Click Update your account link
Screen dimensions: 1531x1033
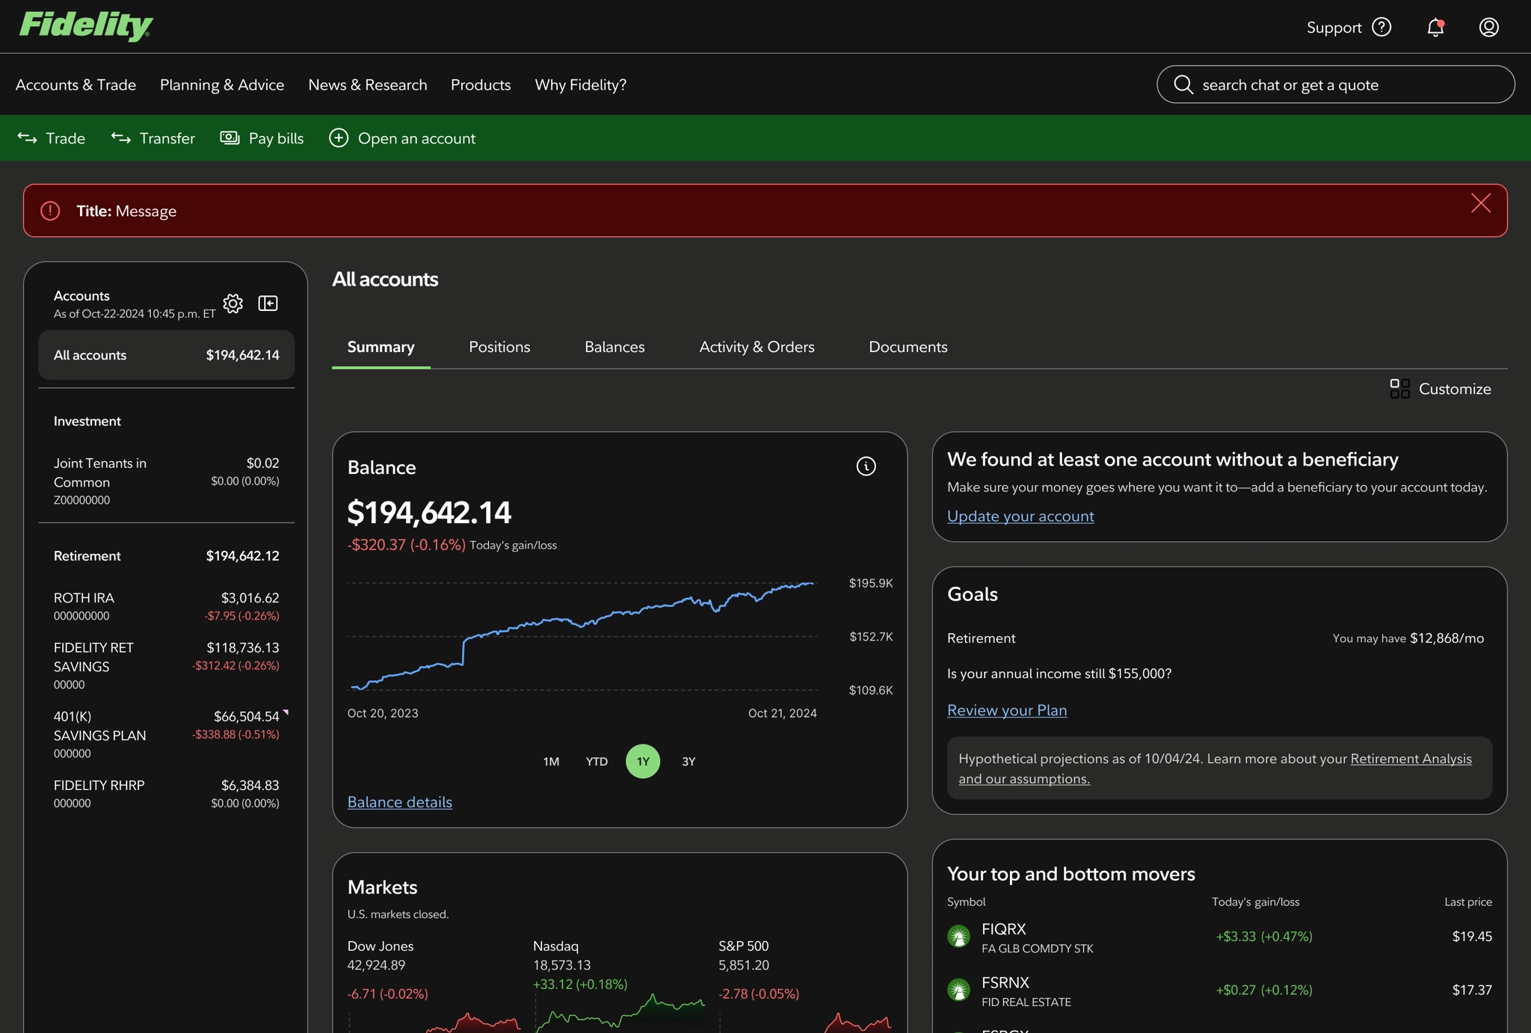(x=1020, y=516)
